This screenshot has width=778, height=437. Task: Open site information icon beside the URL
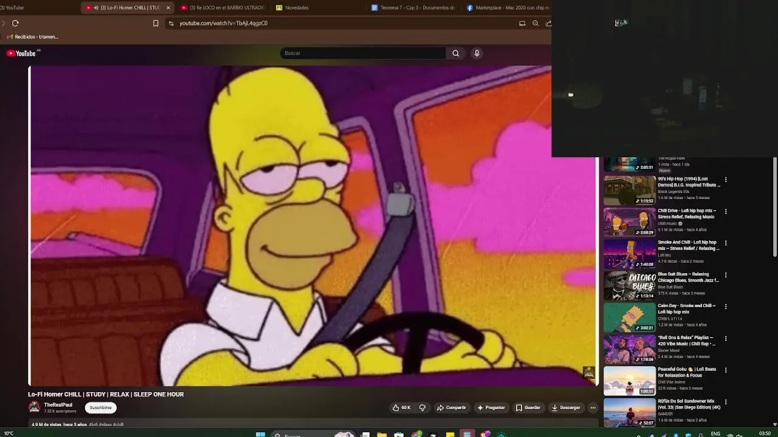171,23
